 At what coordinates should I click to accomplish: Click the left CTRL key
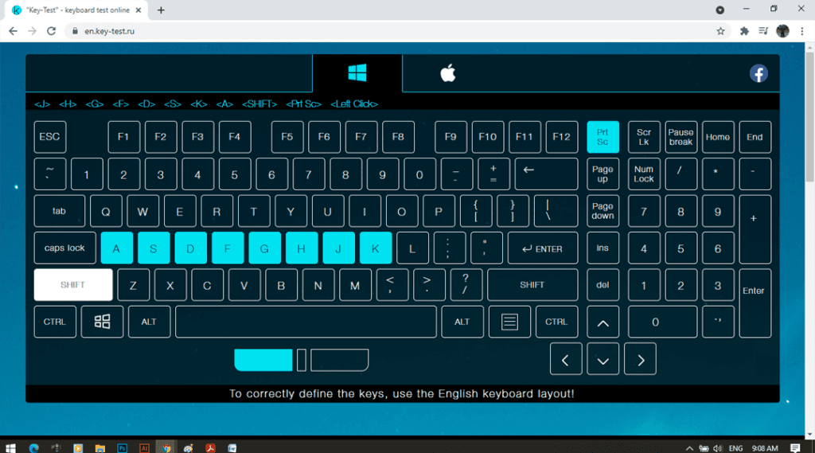point(55,322)
